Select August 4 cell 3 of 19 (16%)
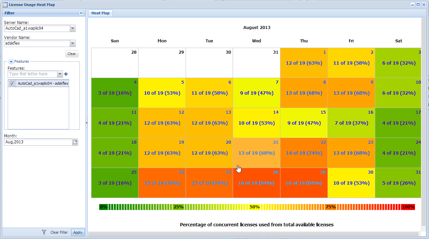429x239 pixels. click(x=115, y=93)
